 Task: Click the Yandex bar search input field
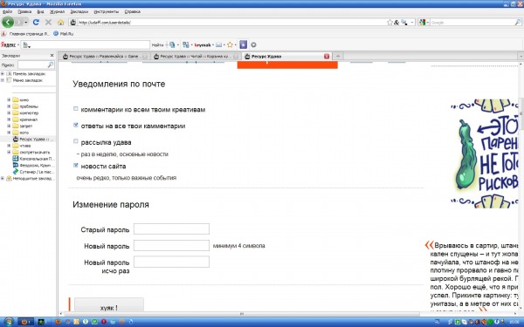pyautogui.click(x=86, y=44)
